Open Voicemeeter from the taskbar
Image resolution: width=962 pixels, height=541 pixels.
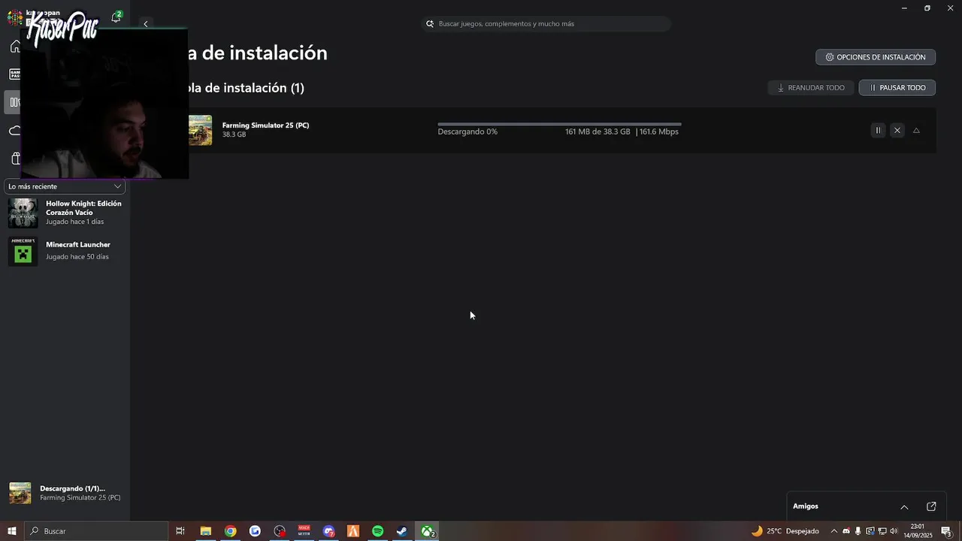pyautogui.click(x=304, y=531)
